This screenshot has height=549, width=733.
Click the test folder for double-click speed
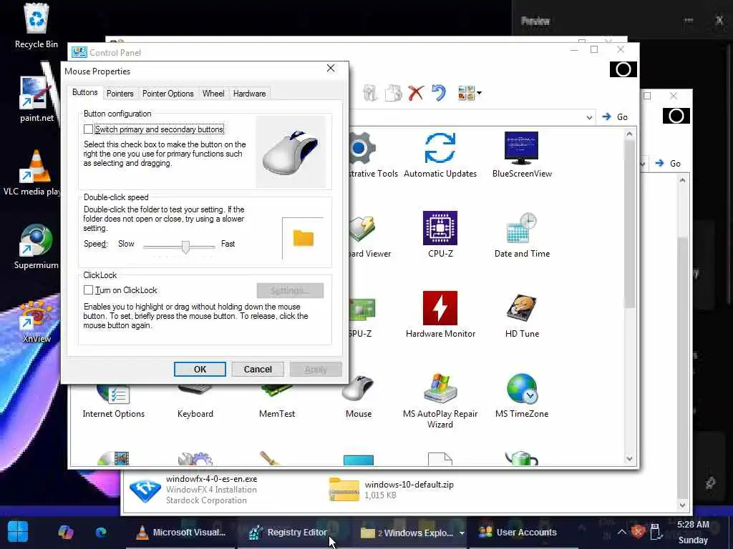click(303, 238)
